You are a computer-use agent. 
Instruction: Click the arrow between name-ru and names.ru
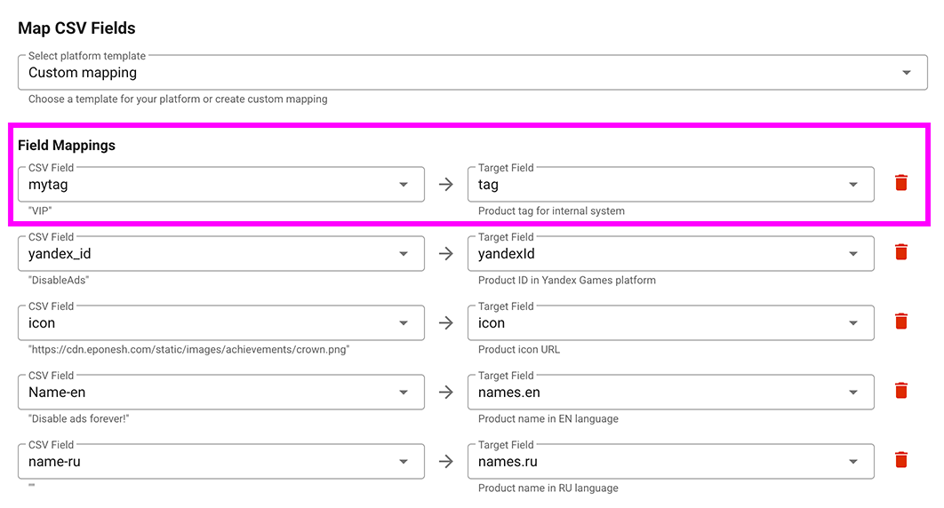446,462
